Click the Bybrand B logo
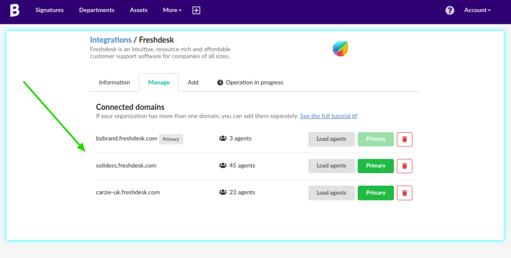This screenshot has width=511, height=258. pos(14,10)
